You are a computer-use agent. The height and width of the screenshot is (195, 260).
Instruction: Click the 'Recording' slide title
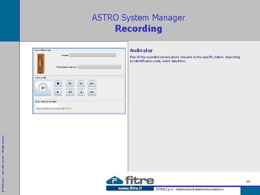139,29
